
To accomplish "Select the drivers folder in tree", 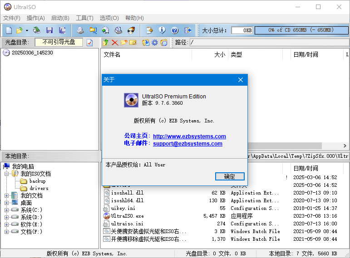I will (x=39, y=189).
